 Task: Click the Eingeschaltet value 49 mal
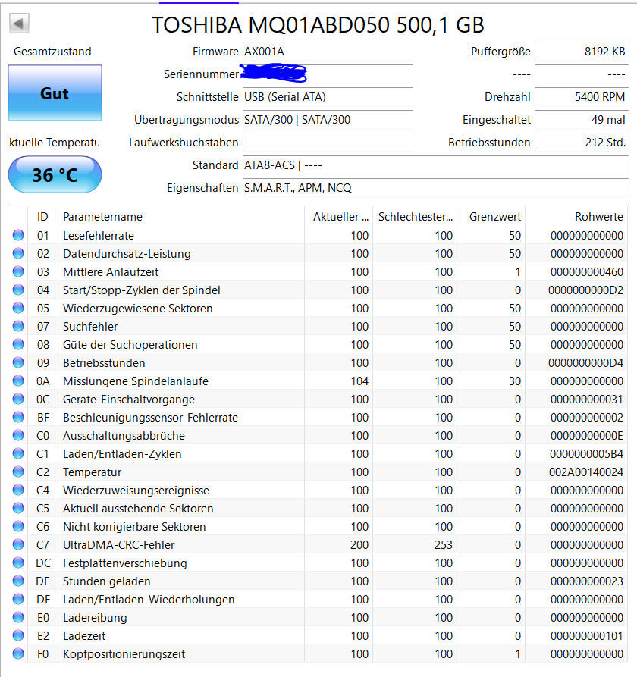tap(582, 120)
